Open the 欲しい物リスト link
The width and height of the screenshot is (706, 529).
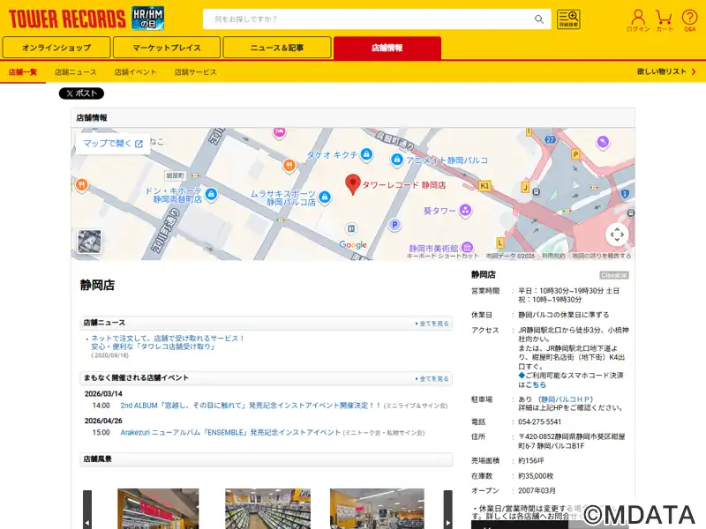coord(666,71)
